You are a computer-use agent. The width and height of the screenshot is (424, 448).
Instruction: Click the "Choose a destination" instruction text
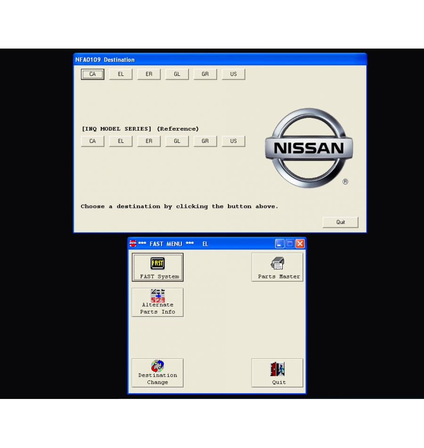pos(179,206)
